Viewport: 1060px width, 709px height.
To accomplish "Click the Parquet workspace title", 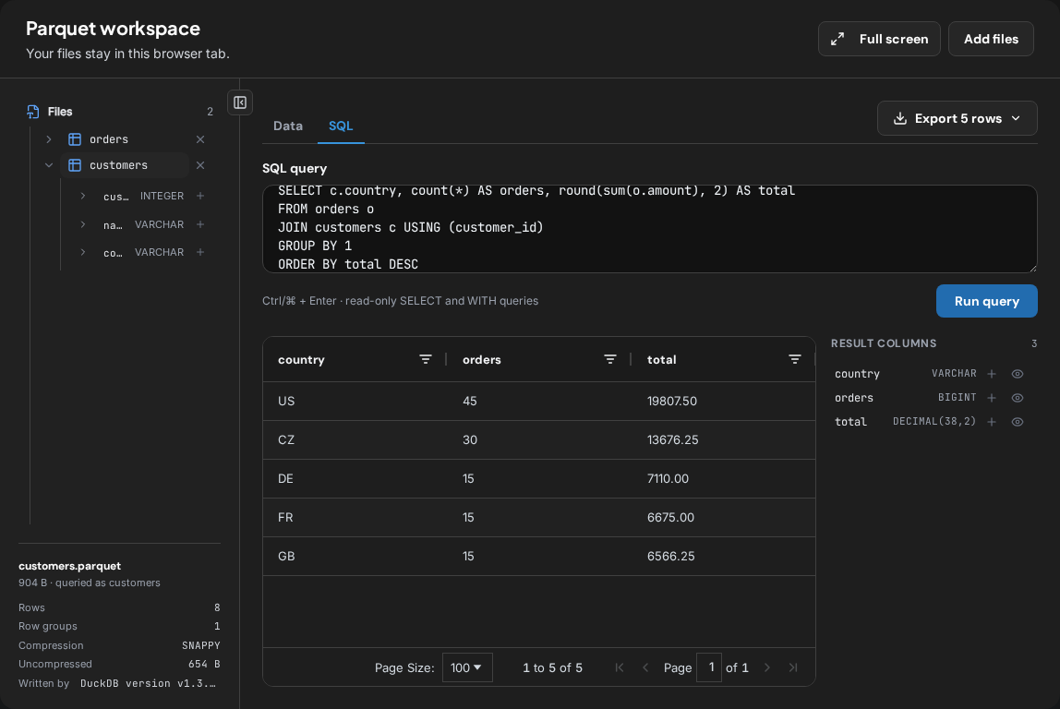I will click(x=113, y=29).
